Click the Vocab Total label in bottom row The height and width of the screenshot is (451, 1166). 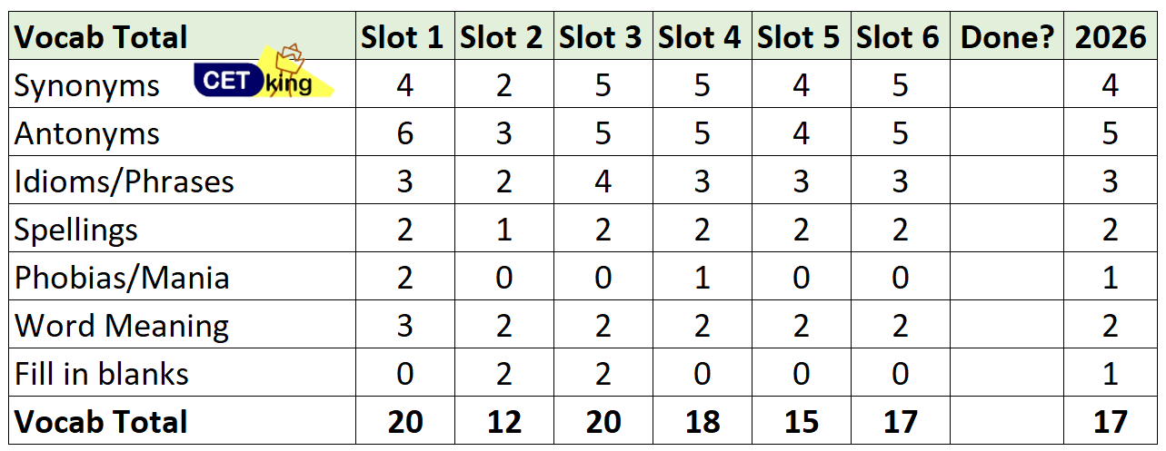point(102,422)
